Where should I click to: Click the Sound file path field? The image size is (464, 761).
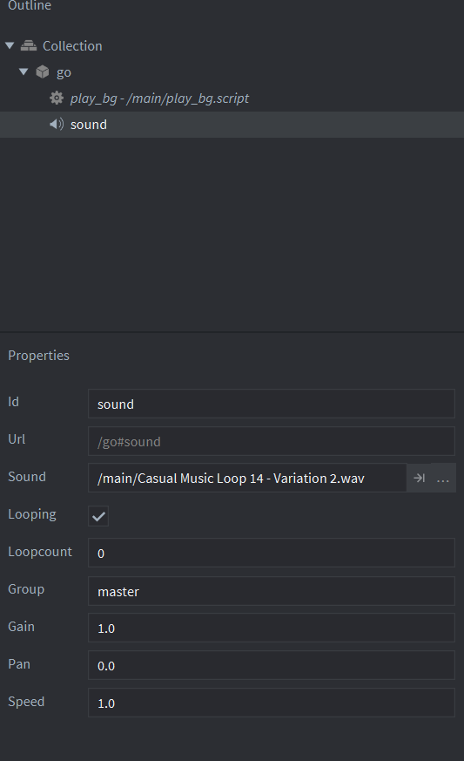coord(247,478)
